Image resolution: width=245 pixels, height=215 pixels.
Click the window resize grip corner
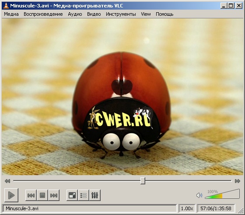coord(241,210)
